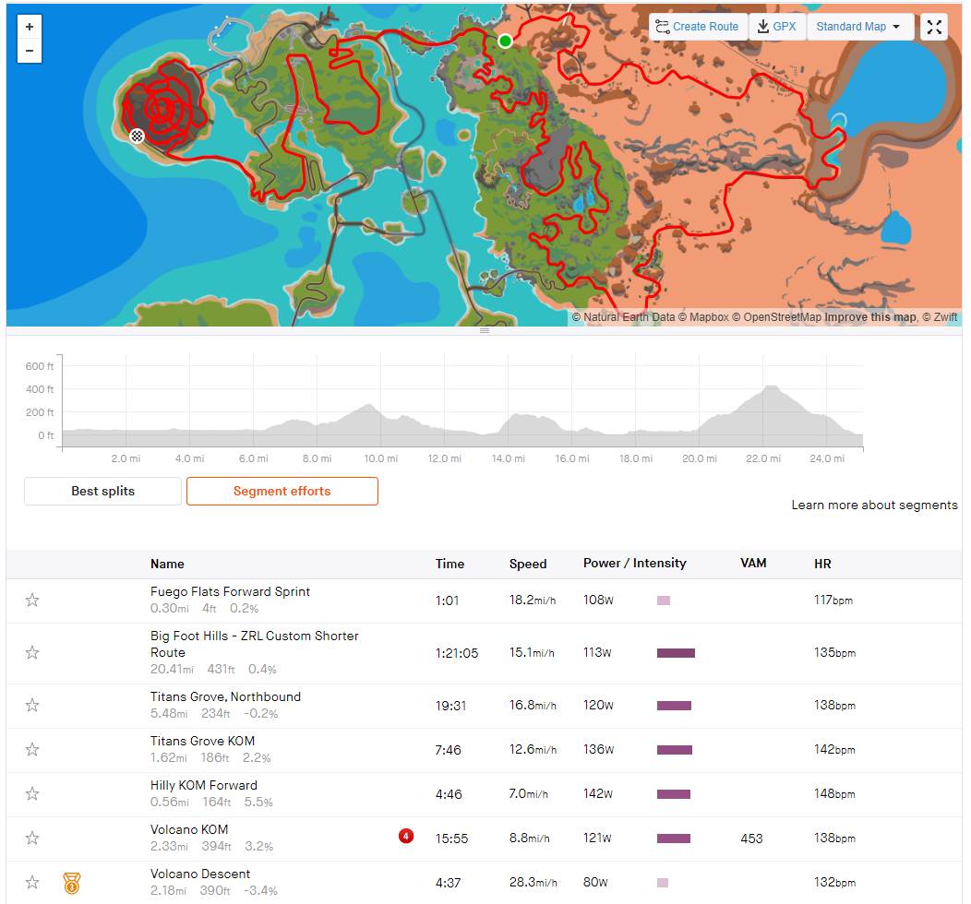Click the OpenStreetMap attribution link
The height and width of the screenshot is (904, 971).
coord(776,317)
